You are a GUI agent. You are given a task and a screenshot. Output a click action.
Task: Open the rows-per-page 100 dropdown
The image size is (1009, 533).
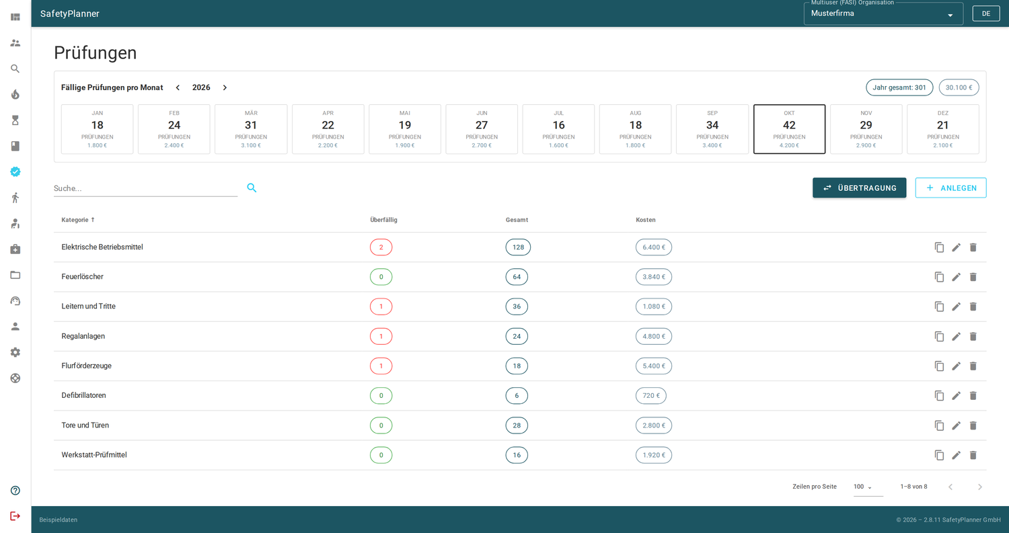click(868, 487)
